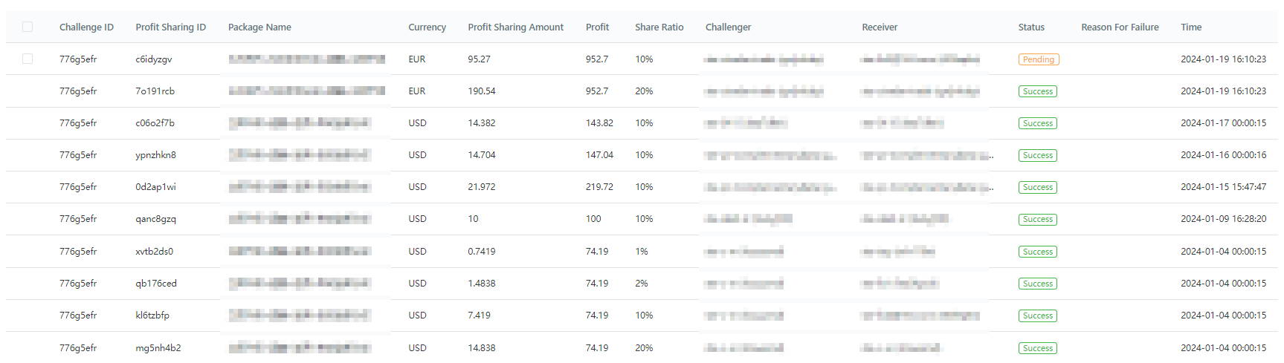Click the Currency column header
The height and width of the screenshot is (363, 1284).
[x=427, y=27]
